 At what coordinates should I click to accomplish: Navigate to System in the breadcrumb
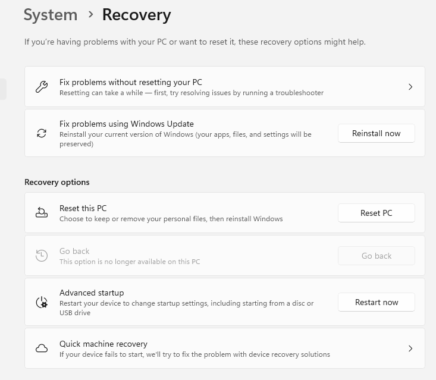[51, 15]
